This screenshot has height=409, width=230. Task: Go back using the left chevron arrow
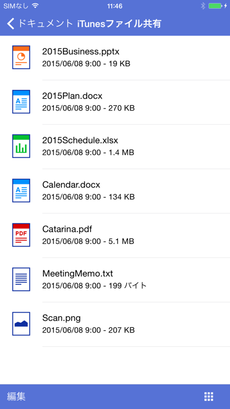pos(11,24)
